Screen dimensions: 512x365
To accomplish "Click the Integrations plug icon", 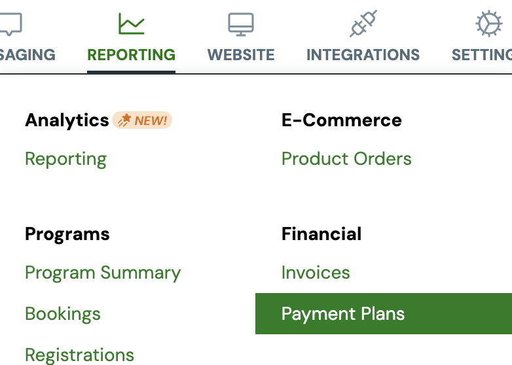I will coord(363,24).
